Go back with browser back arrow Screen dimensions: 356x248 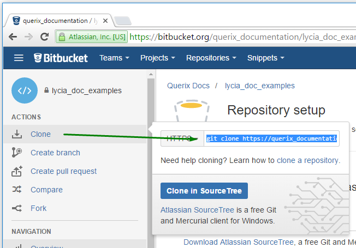13,37
